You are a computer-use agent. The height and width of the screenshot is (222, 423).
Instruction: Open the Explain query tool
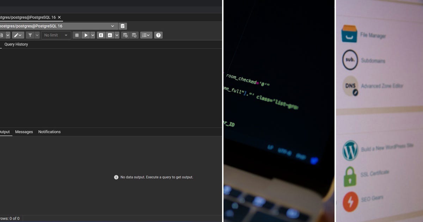pos(100,35)
